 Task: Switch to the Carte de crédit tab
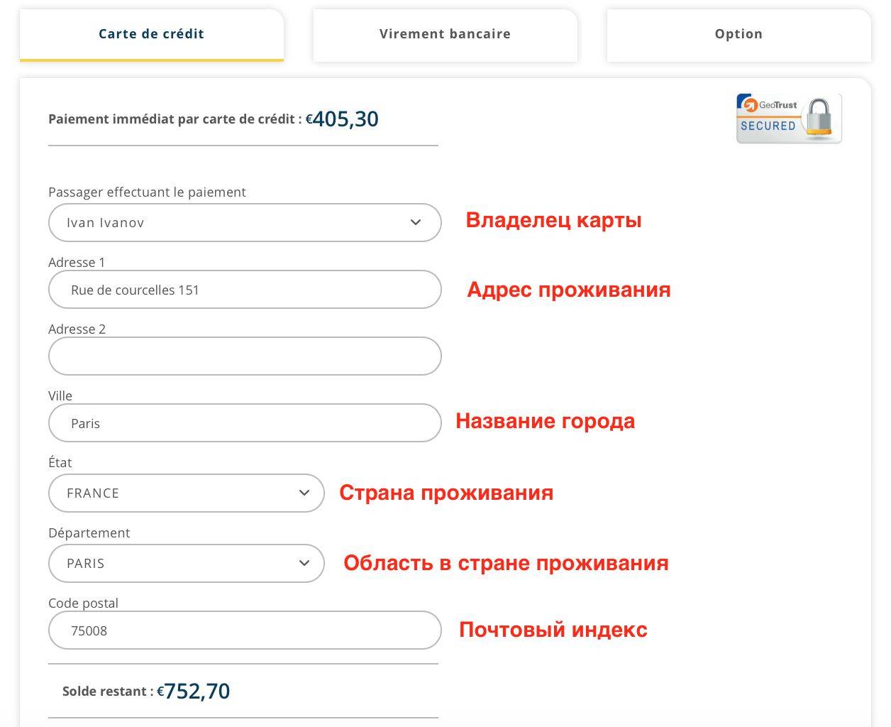151,34
